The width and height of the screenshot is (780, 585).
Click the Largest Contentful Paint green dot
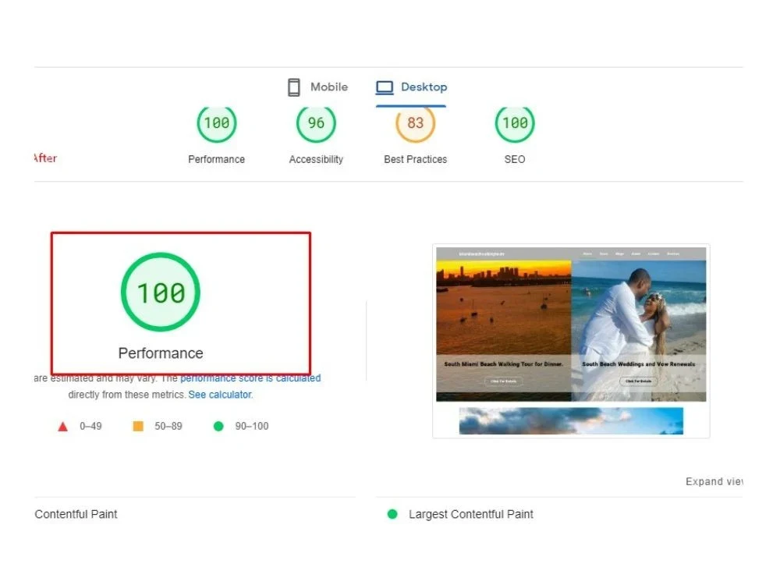(392, 514)
